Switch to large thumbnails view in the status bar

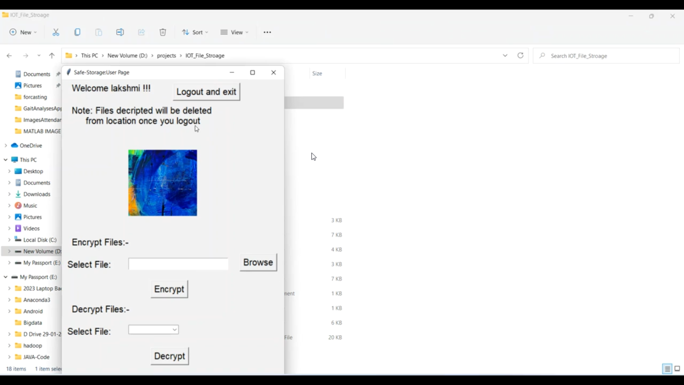coord(677,369)
